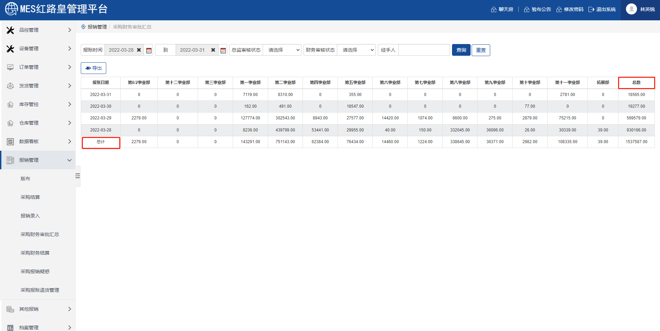
Task: Click 退出系统 to log out
Action: (x=602, y=9)
